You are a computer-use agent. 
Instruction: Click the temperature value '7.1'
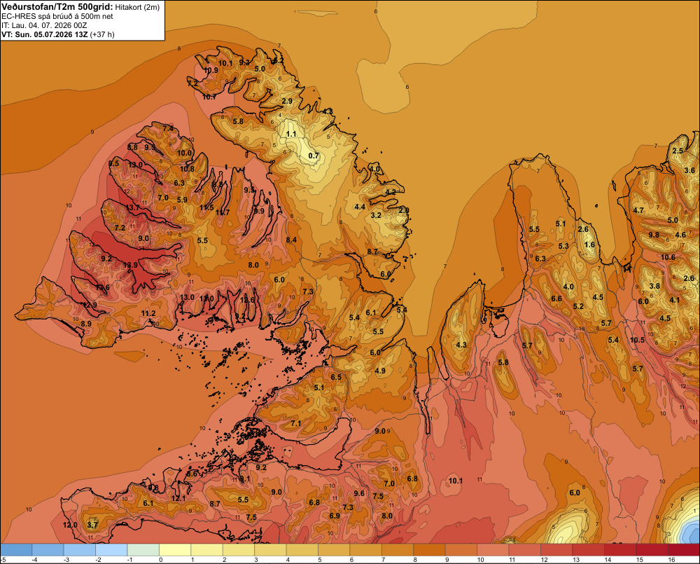coord(296,423)
